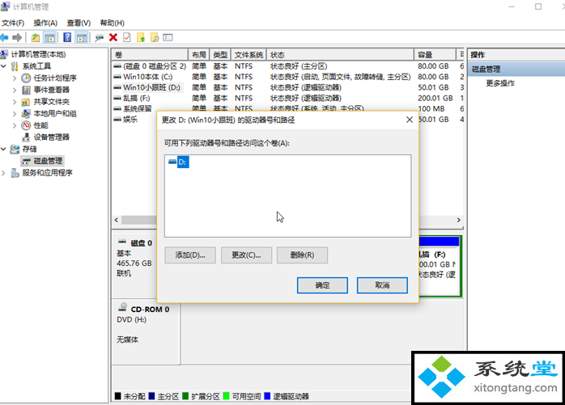Click the 计算机管理(本地) root node
The image size is (565, 405).
(38, 54)
